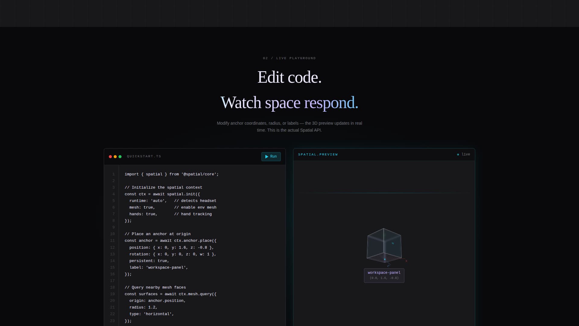Click the 3D cube in the preview

384,245
